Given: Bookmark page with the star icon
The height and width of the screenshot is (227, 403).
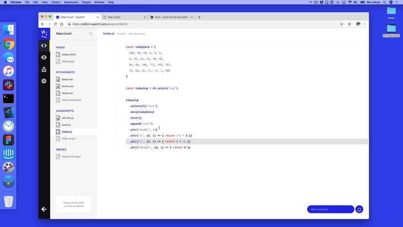Looking at the screenshot, I should point(342,24).
